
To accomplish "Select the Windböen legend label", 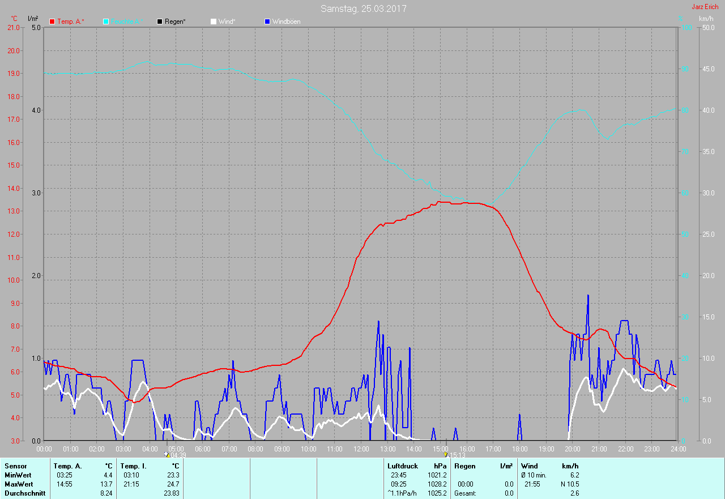I will [x=286, y=22].
